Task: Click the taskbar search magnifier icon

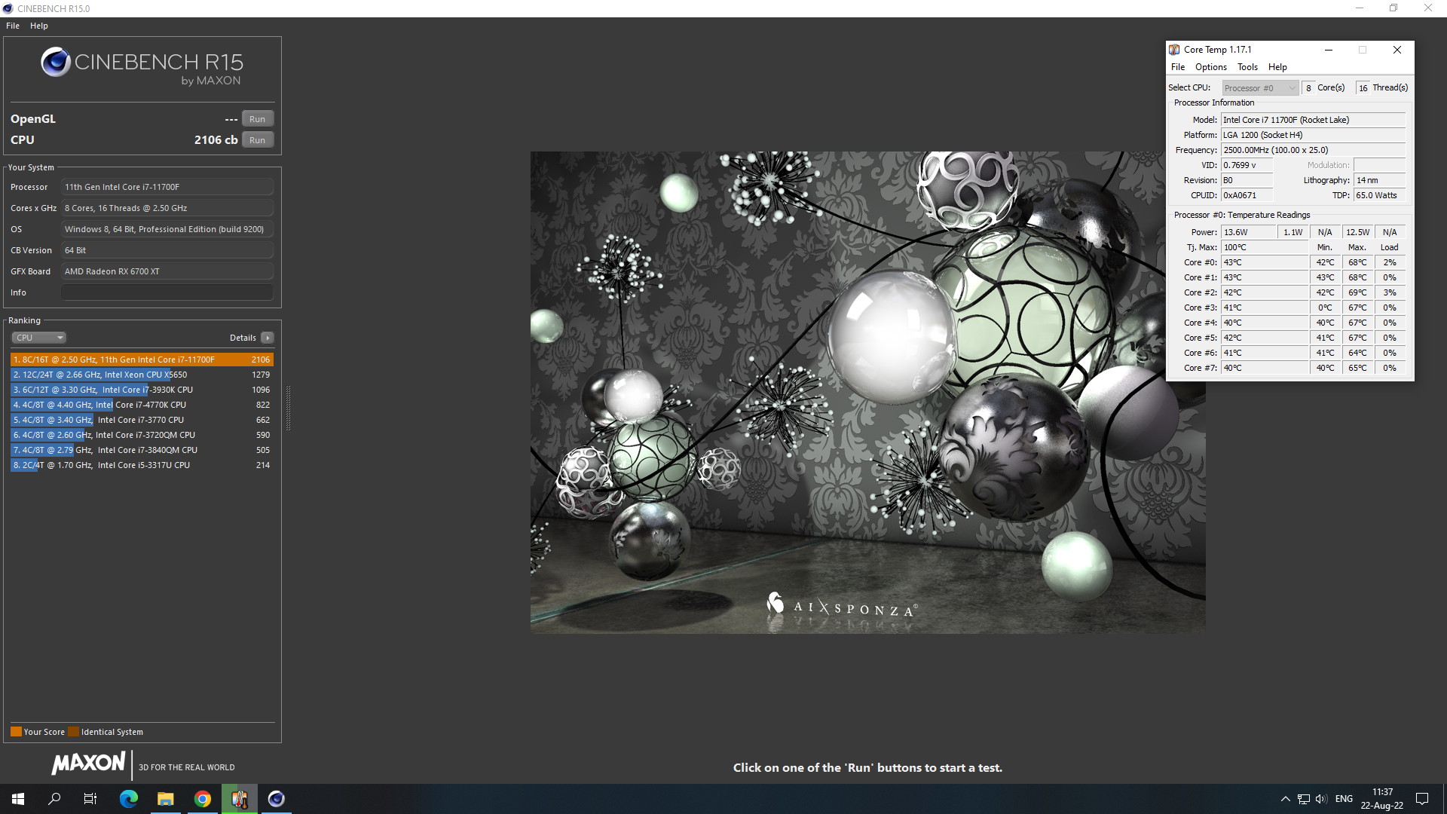Action: (54, 799)
